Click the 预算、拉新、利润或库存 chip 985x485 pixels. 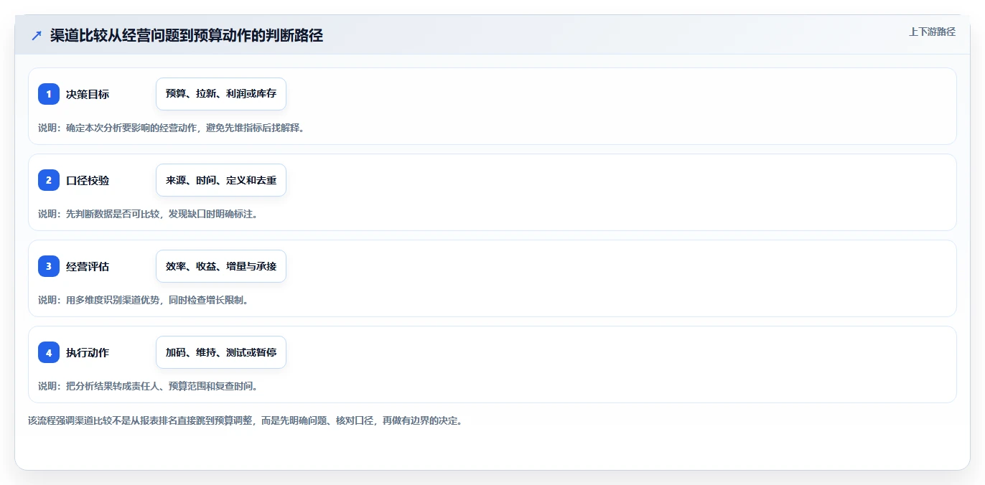coord(221,94)
